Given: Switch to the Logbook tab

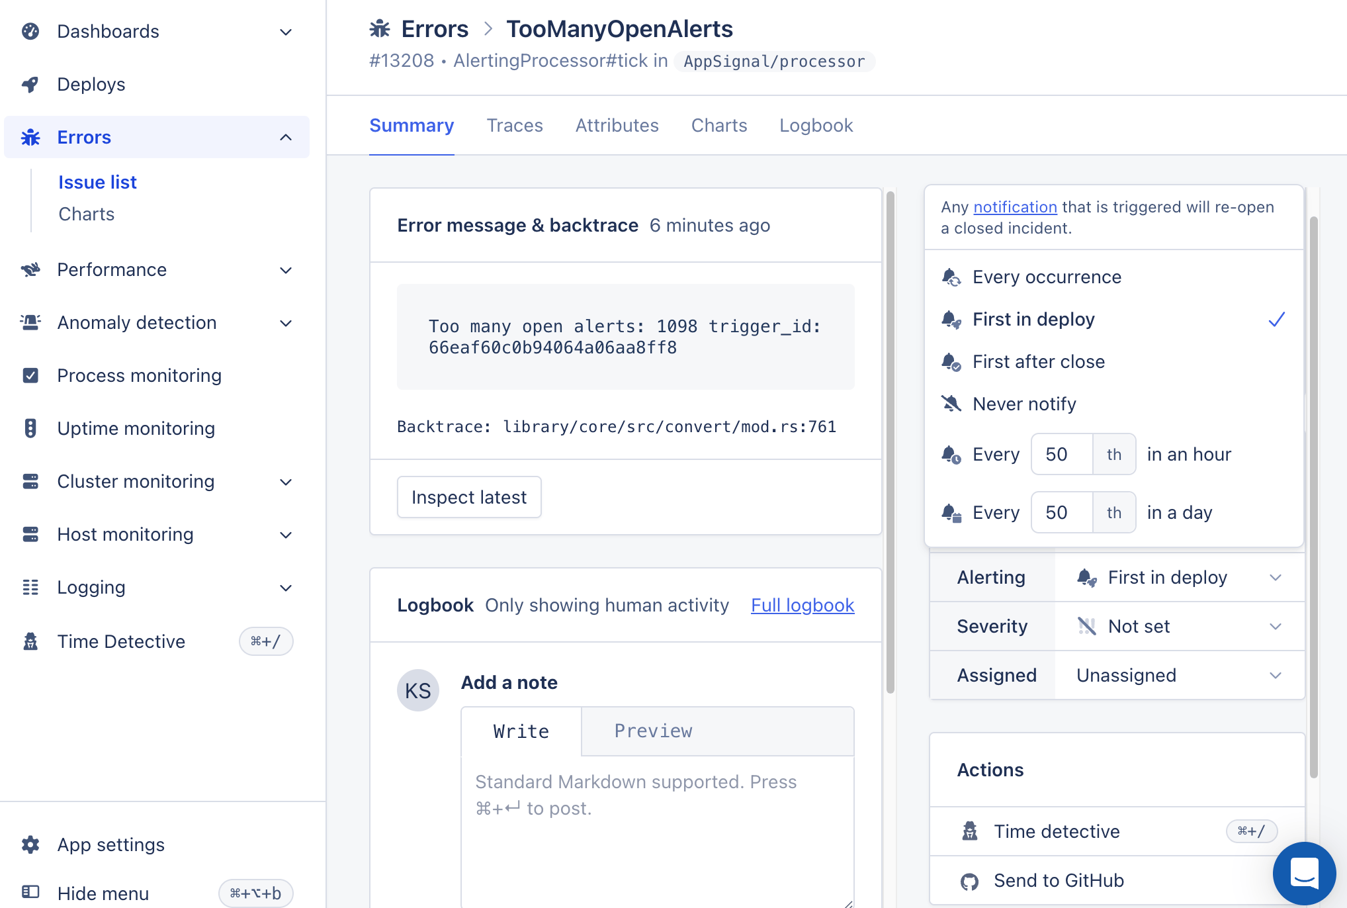Looking at the screenshot, I should click(x=816, y=126).
